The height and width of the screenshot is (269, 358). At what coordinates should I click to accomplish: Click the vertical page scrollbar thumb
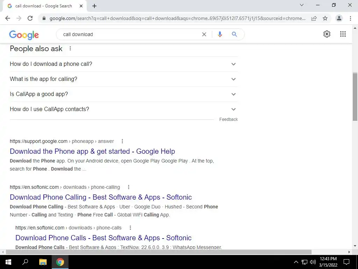pyautogui.click(x=355, y=97)
